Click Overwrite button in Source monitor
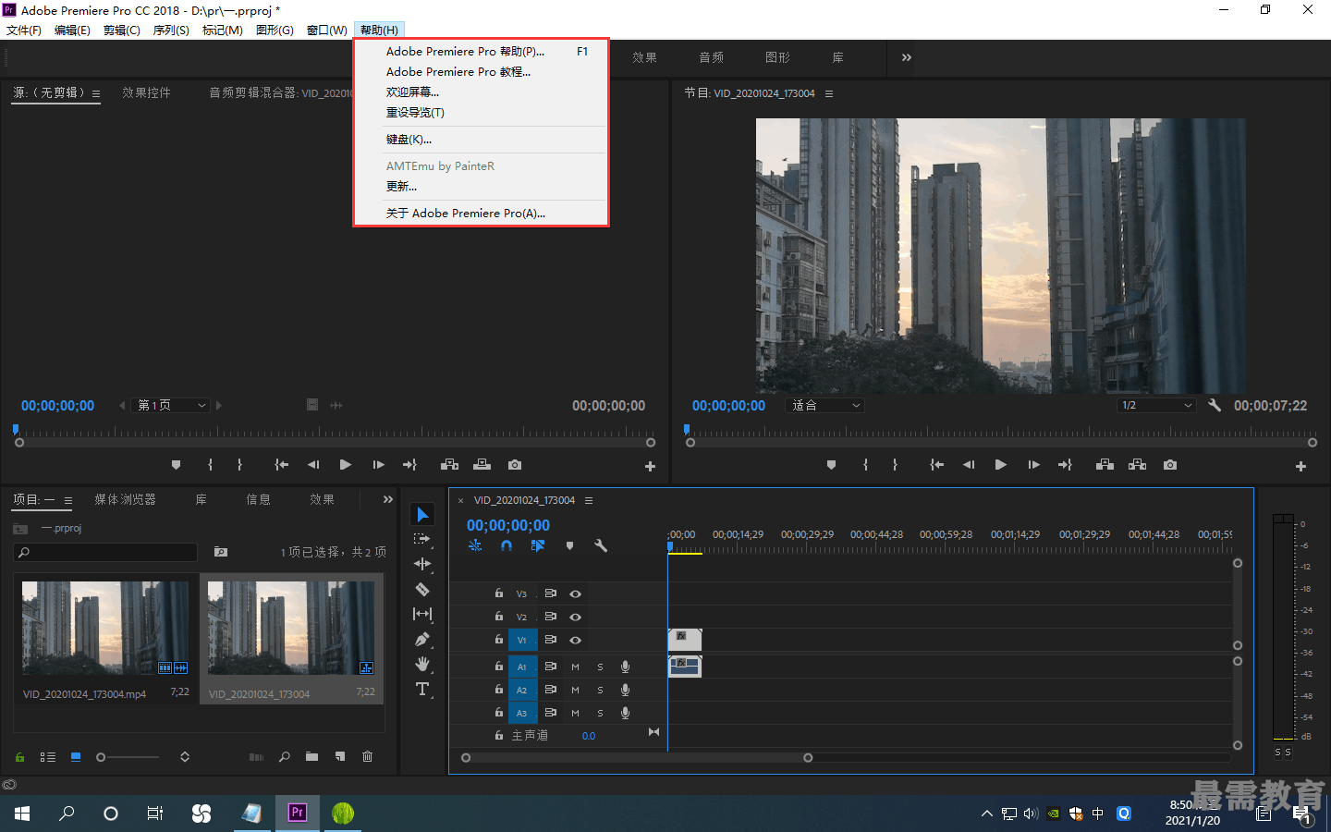 pos(482,465)
